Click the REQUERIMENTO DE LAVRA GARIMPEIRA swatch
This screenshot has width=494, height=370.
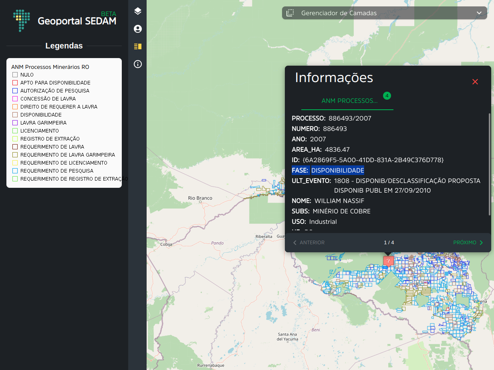pos(15,155)
